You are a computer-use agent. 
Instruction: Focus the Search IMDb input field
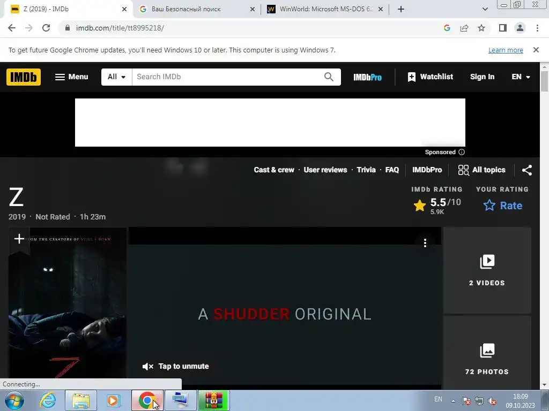tap(227, 77)
